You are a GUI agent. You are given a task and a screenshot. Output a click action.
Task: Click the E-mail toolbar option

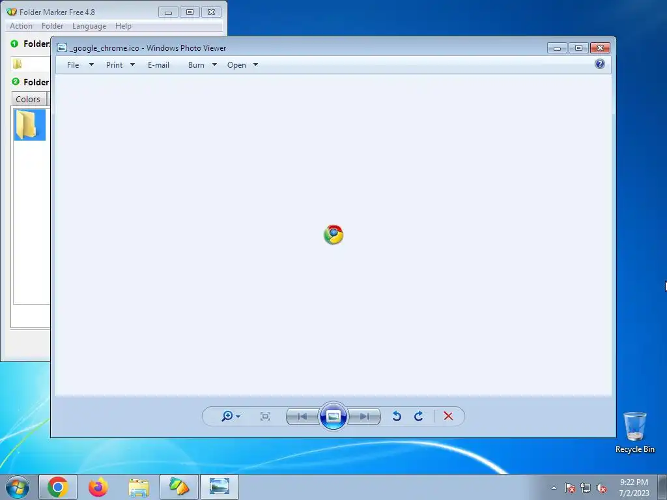click(x=158, y=65)
